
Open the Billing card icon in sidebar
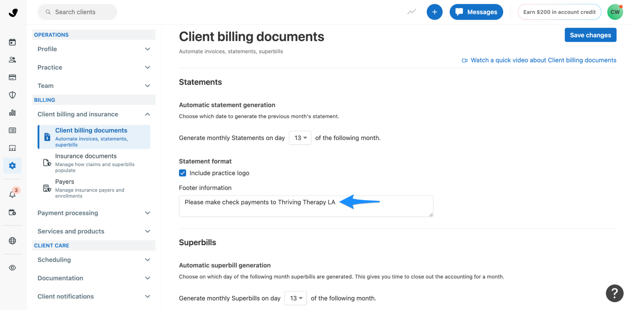click(x=12, y=77)
